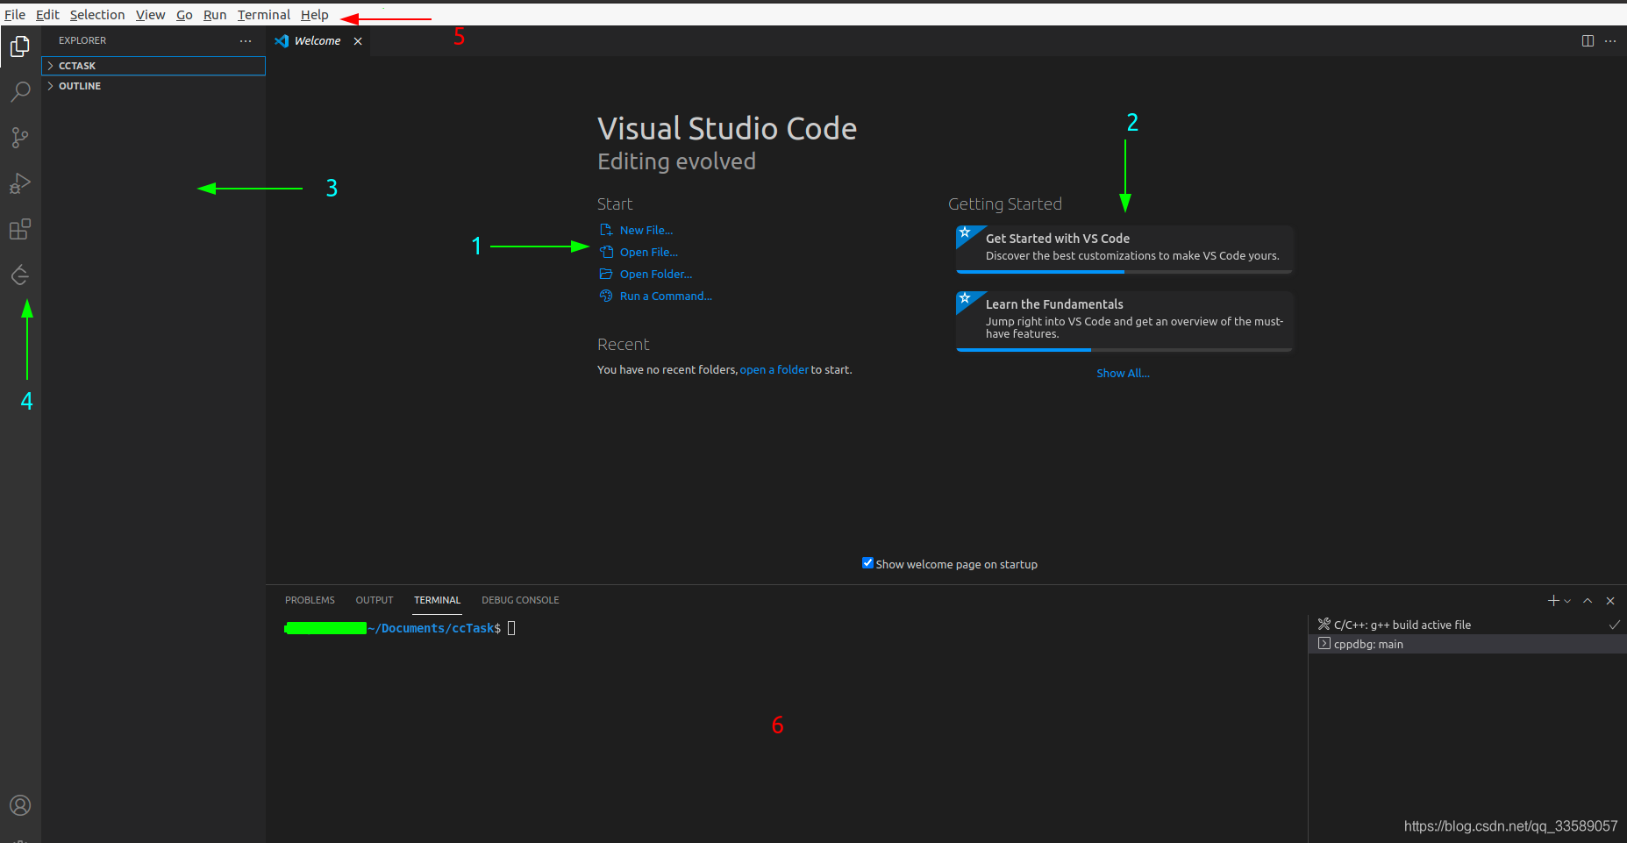The height and width of the screenshot is (843, 1627).
Task: Expand the CCTASK folder section
Action: (x=153, y=66)
